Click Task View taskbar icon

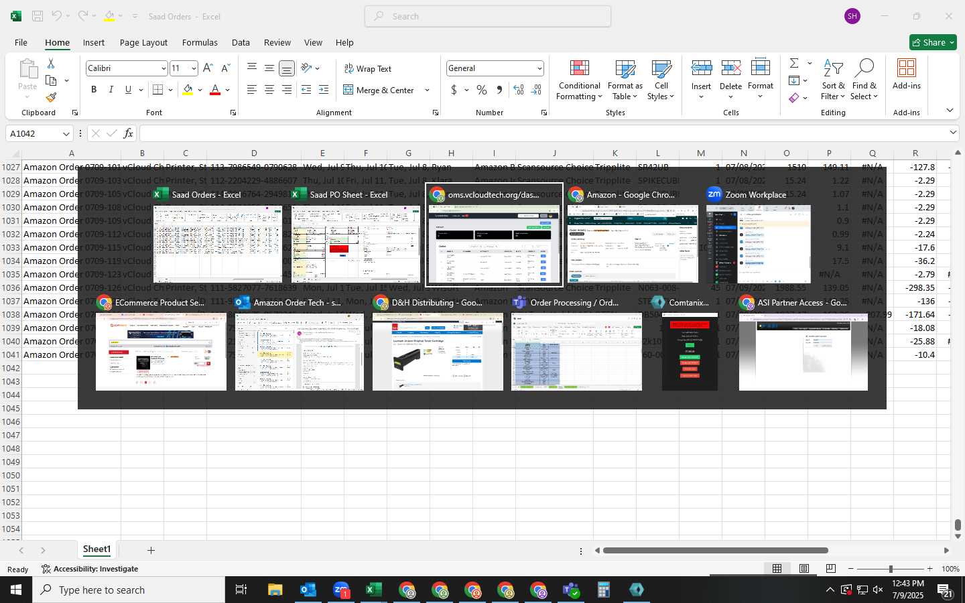(241, 590)
